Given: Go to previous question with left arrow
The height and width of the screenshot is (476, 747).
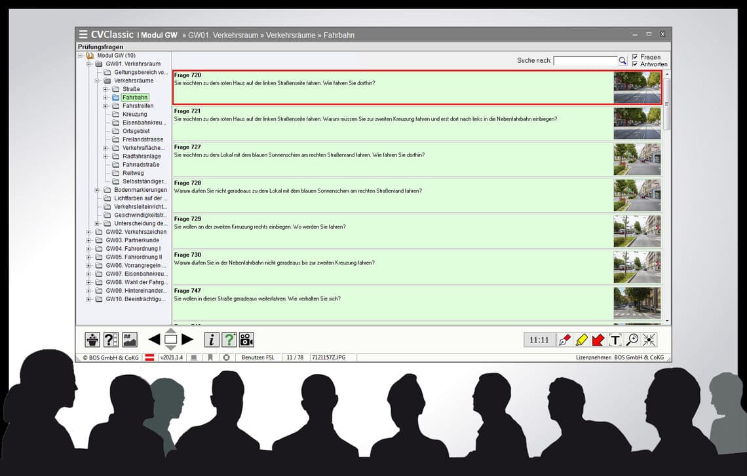Looking at the screenshot, I should point(154,339).
